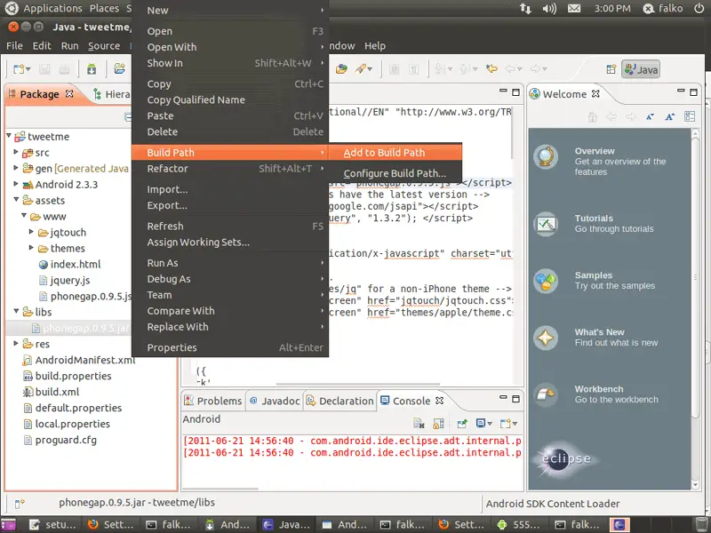Open the Source menu in menu bar

[x=104, y=46]
